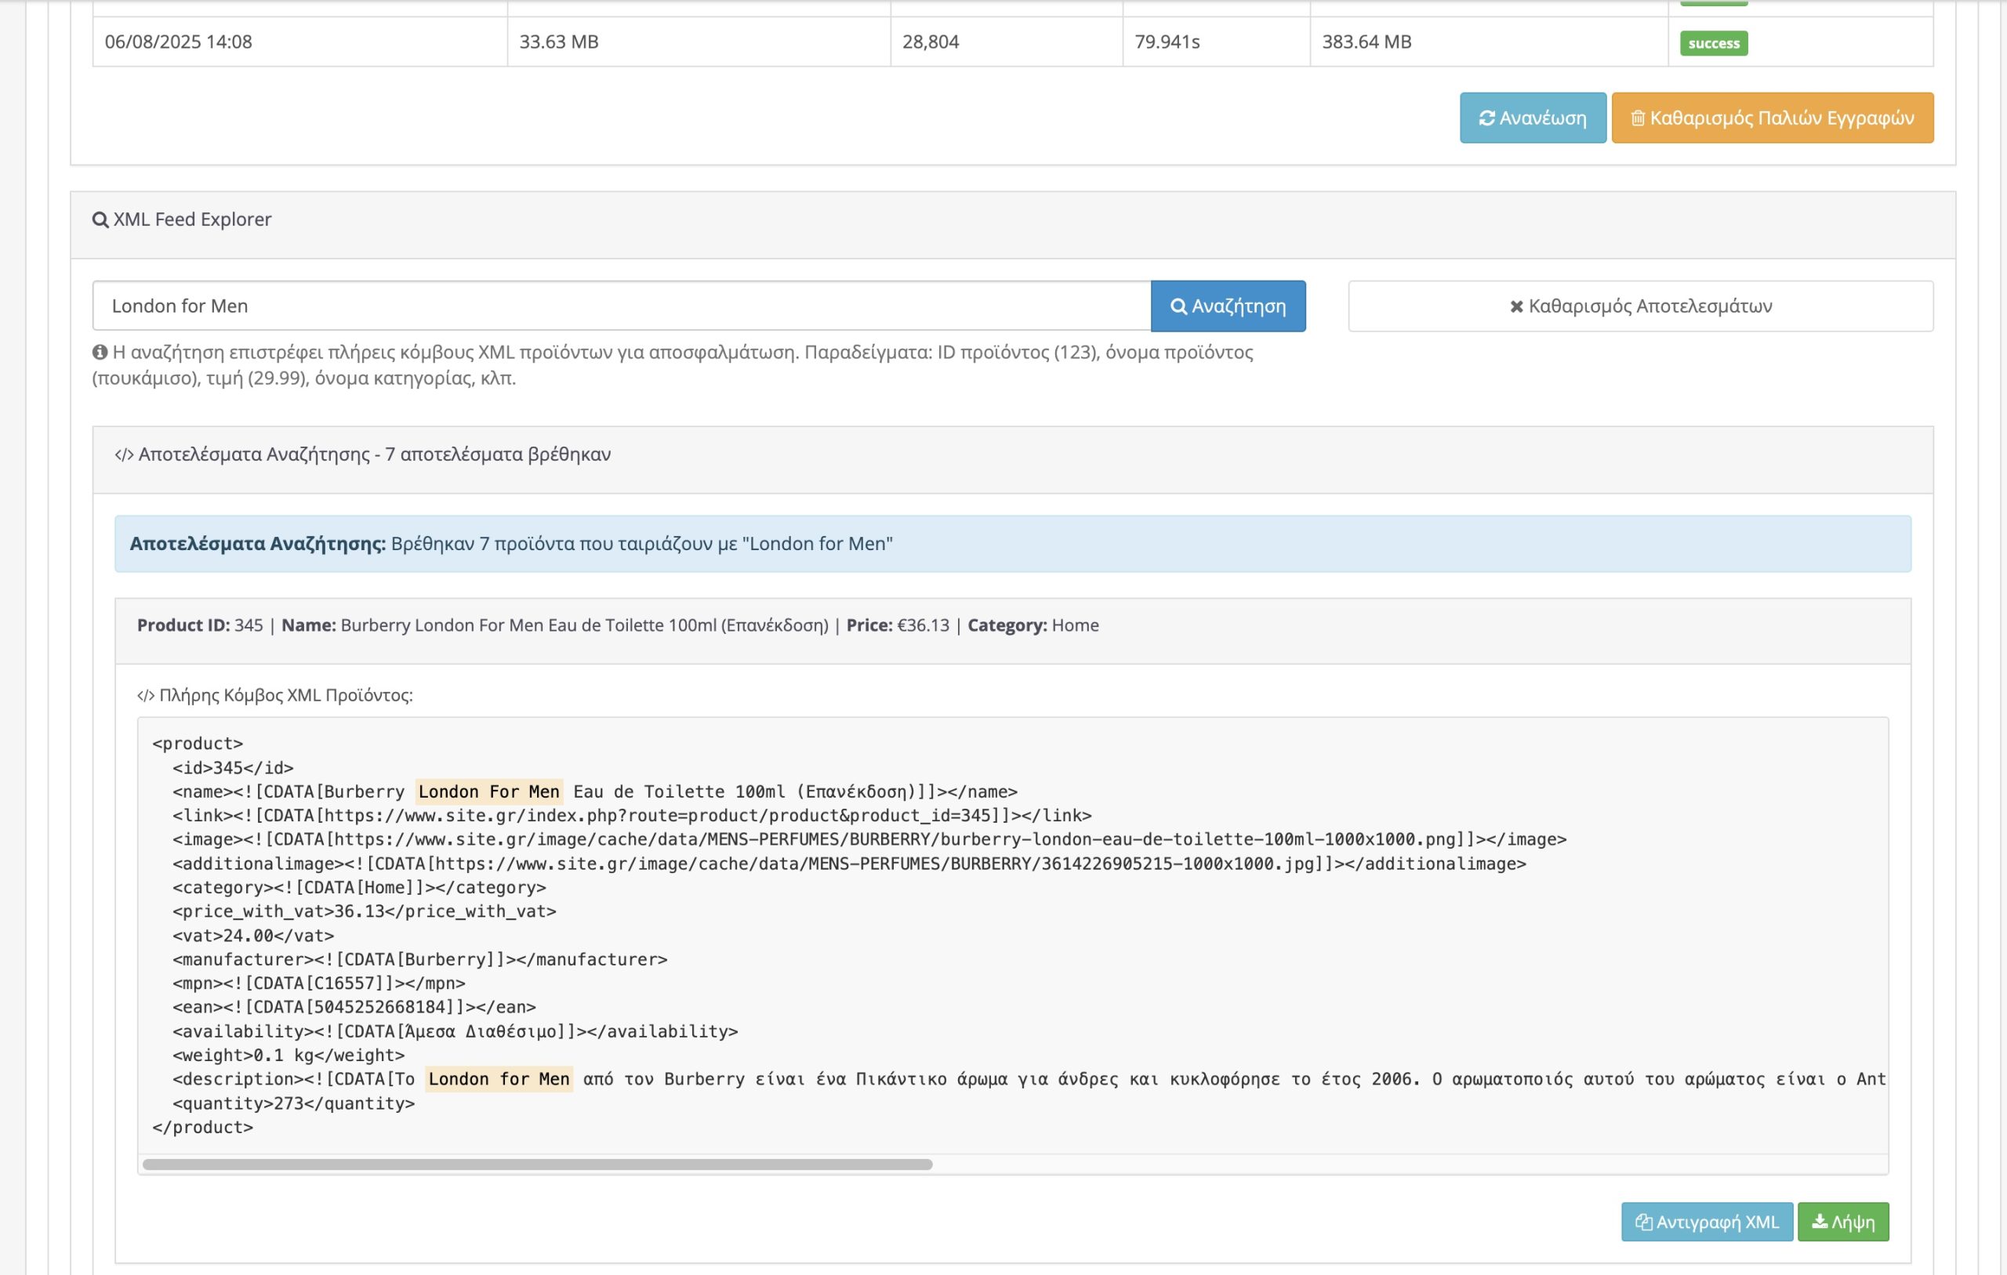Image resolution: width=2007 pixels, height=1275 pixels.
Task: Click the info icon before the search hint
Action: tap(100, 353)
